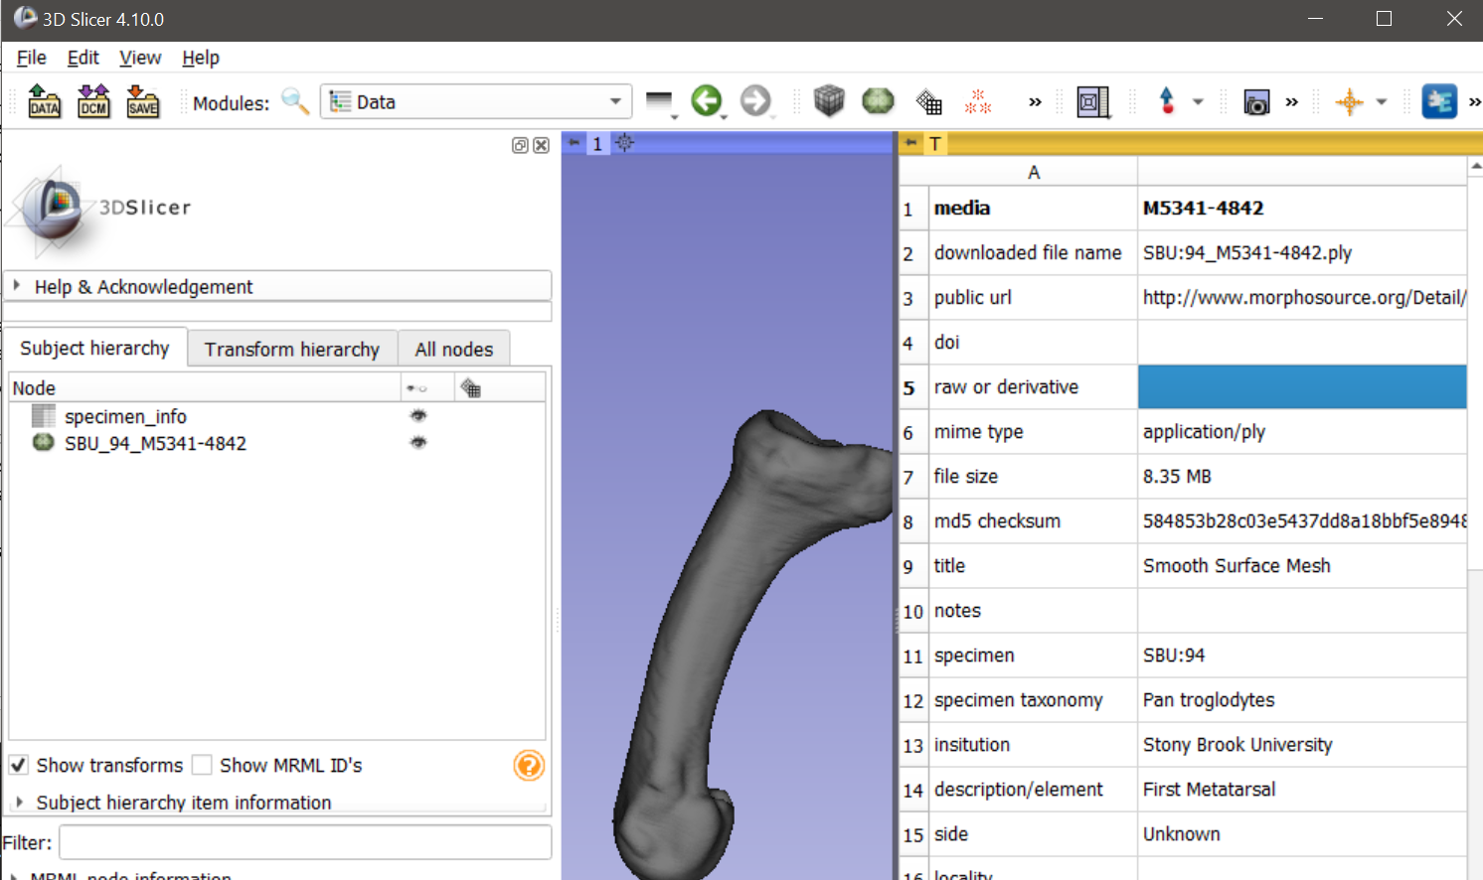Search modules with the magnifier icon

click(x=295, y=100)
